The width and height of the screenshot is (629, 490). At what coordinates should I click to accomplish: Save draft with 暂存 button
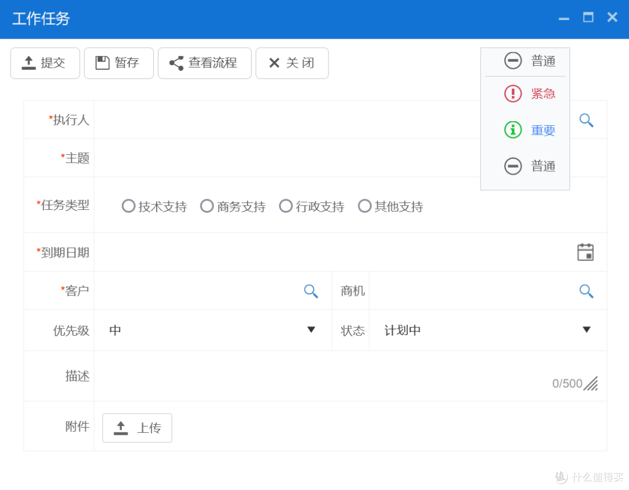pos(119,63)
